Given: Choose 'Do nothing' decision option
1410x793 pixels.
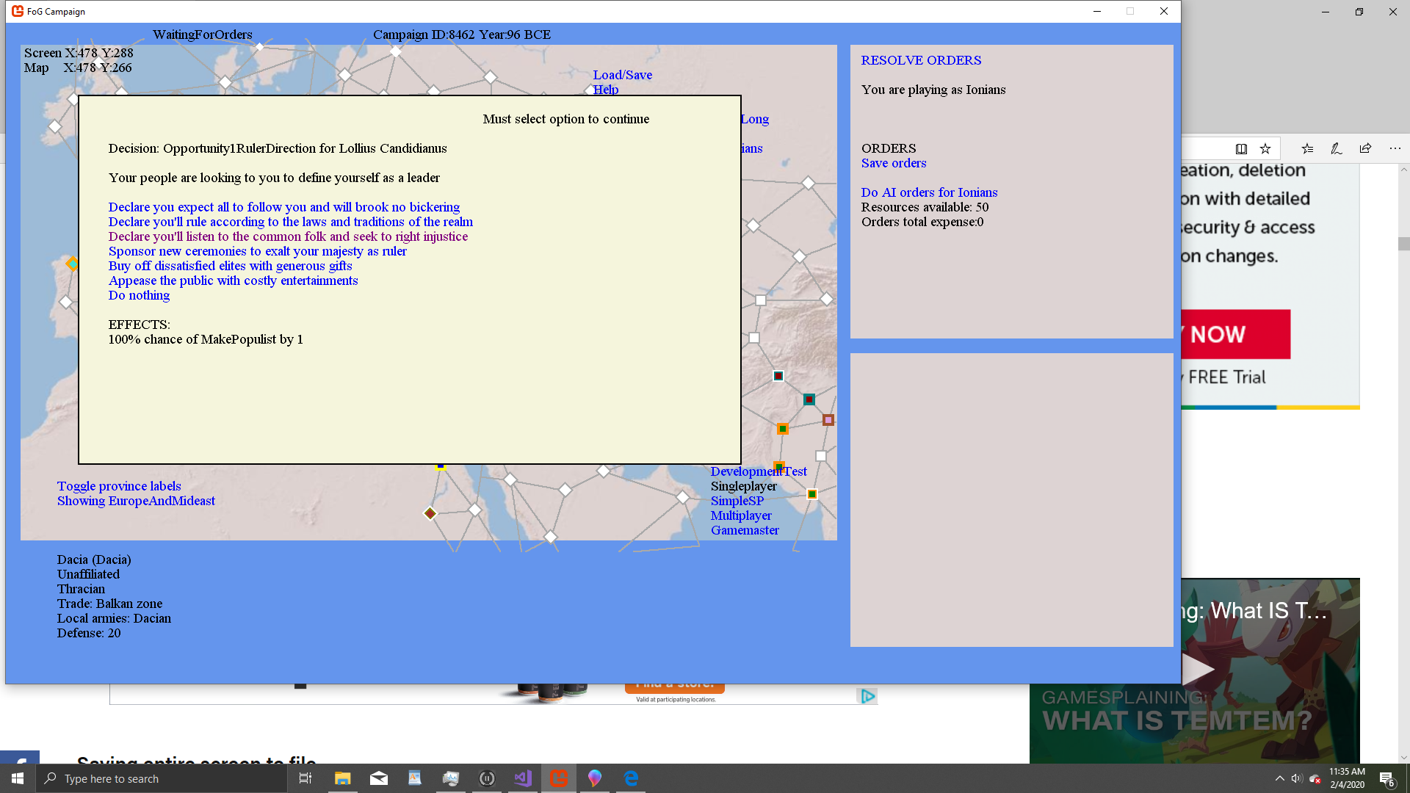Looking at the screenshot, I should pos(139,295).
